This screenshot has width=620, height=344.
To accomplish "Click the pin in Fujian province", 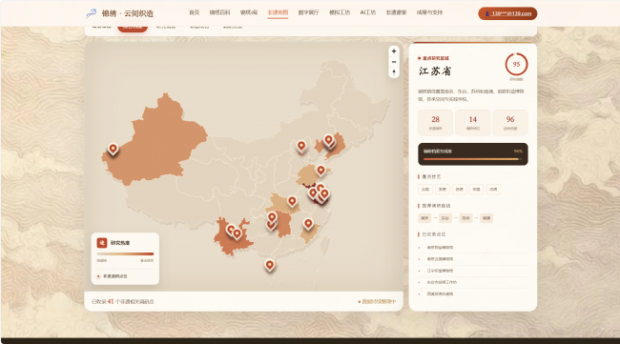I will point(308,224).
